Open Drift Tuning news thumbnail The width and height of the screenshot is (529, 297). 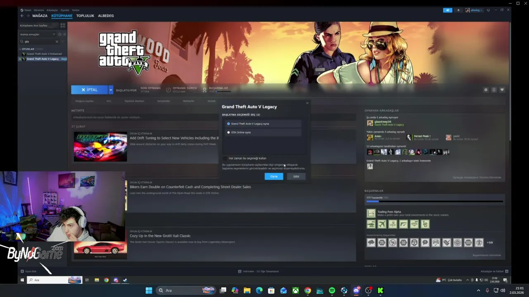click(x=100, y=147)
